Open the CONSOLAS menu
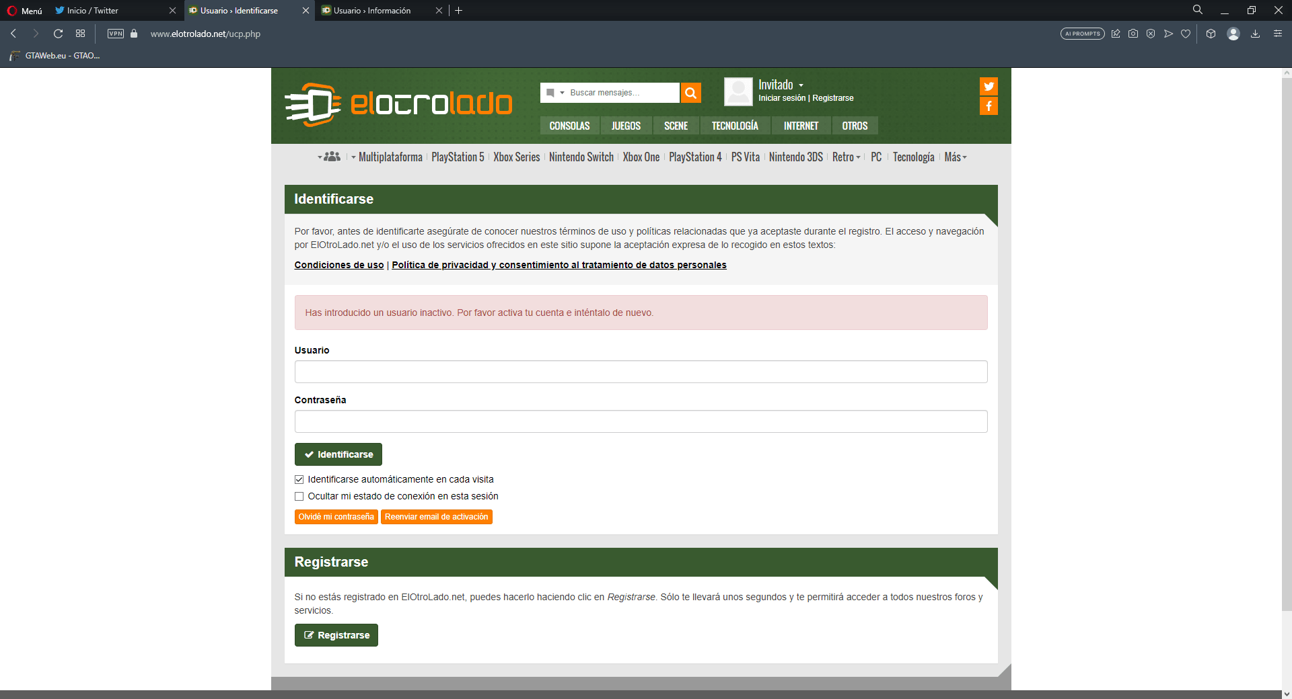 [569, 126]
